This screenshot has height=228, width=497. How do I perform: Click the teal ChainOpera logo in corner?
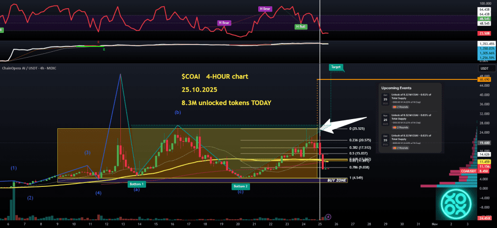point(456,200)
